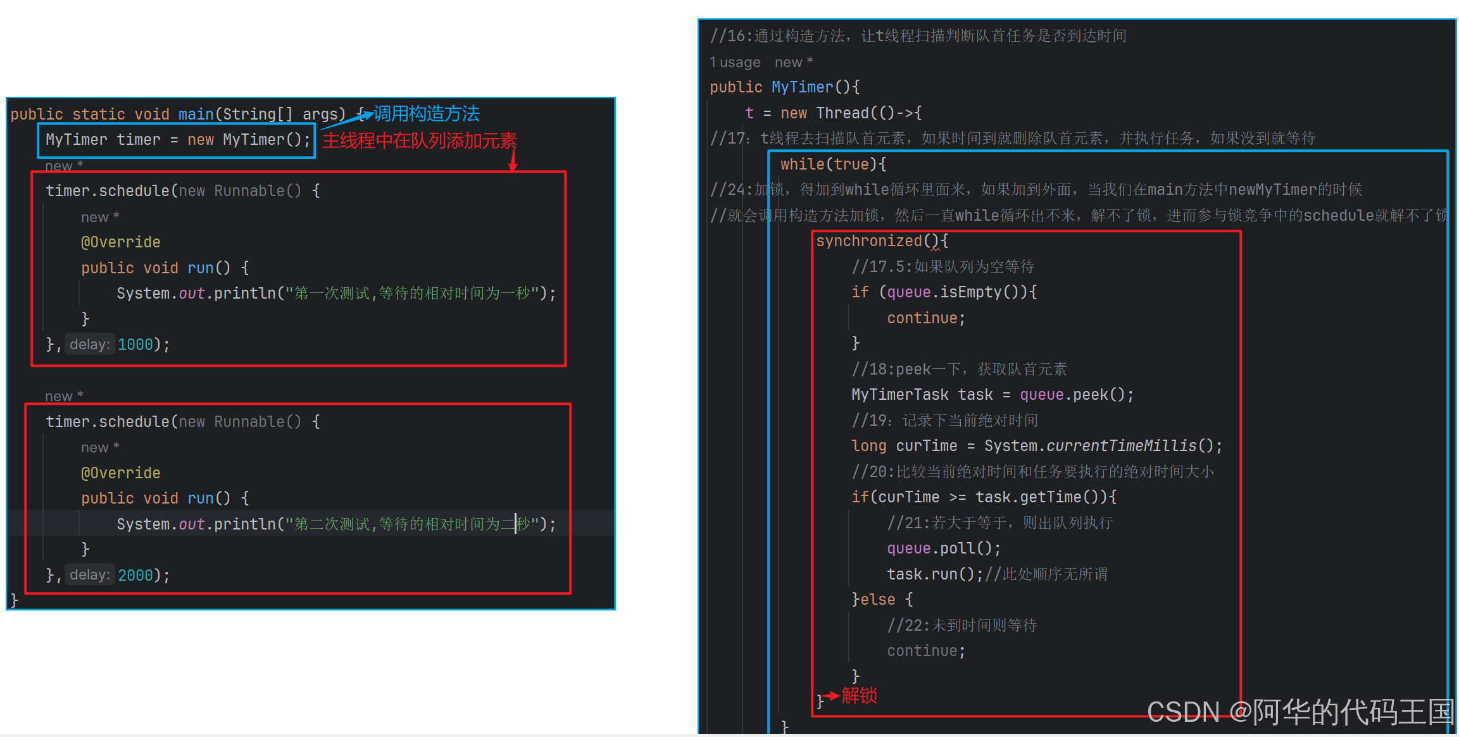The image size is (1459, 737).
Task: Click the 'delay:' hint before 2000
Action: click(90, 574)
